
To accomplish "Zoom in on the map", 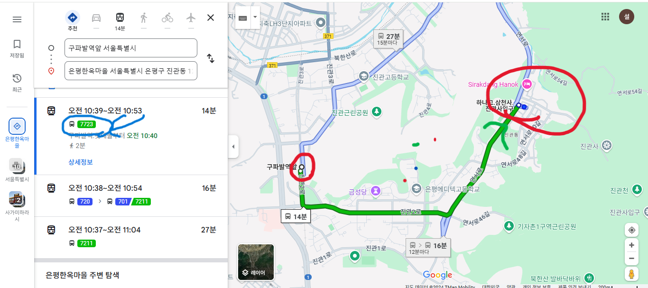I will click(x=631, y=245).
